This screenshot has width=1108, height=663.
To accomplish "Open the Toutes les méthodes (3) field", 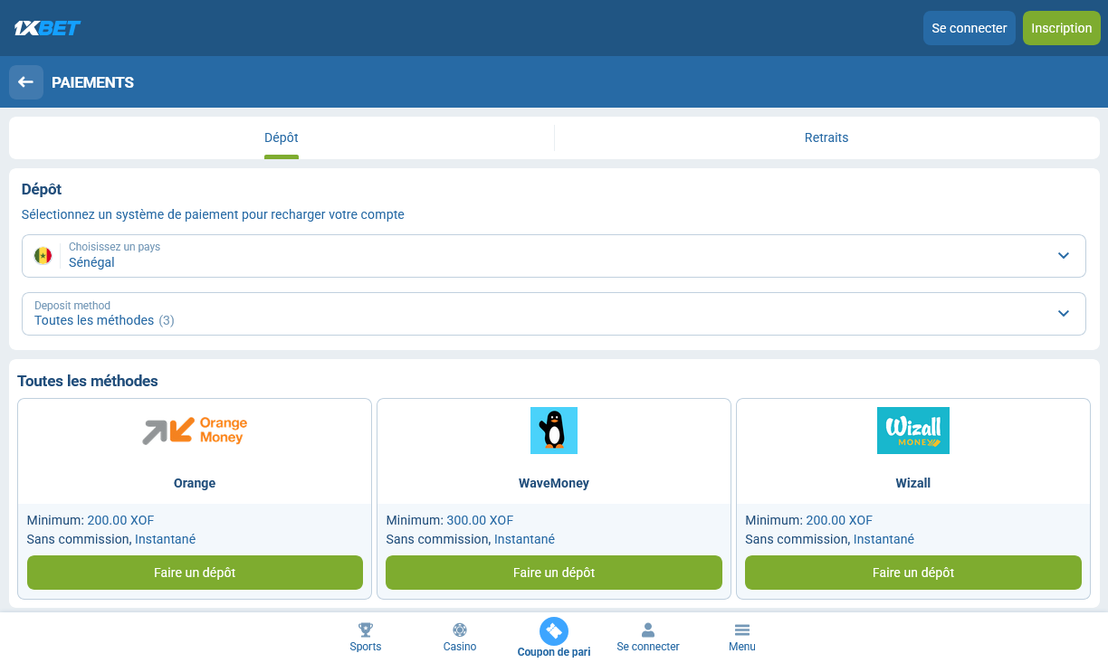I will tap(554, 314).
